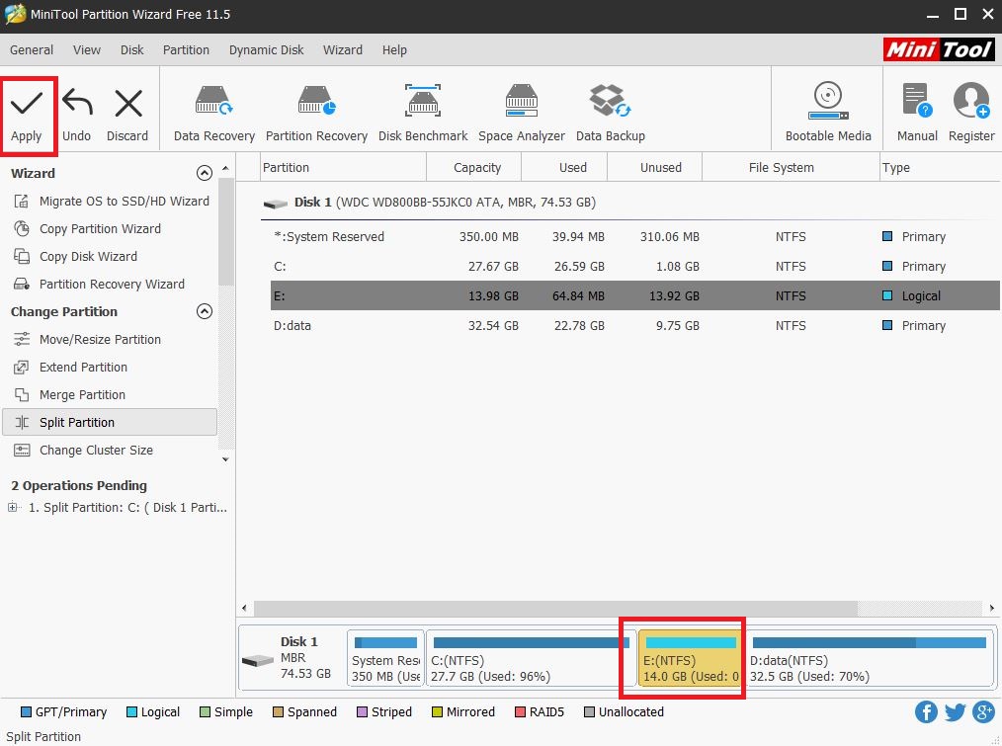This screenshot has height=746, width=1002.
Task: Click the sidebar scroll down arrow
Action: pos(225,459)
